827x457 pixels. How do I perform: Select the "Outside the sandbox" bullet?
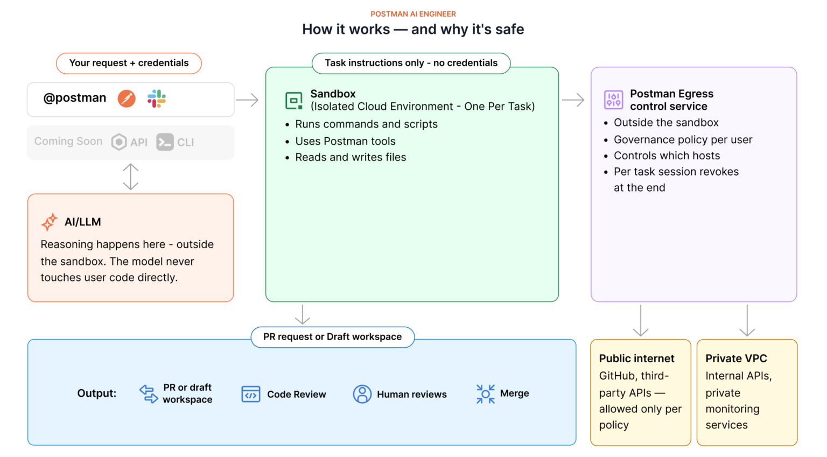(x=667, y=123)
